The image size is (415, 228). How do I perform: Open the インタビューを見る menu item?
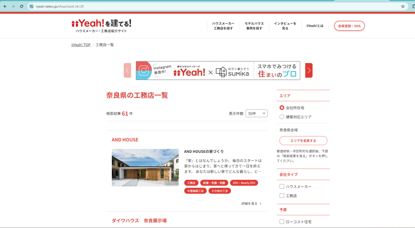point(285,26)
